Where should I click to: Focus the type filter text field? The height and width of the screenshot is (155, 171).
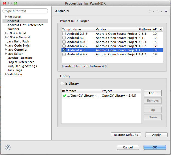point(25,11)
